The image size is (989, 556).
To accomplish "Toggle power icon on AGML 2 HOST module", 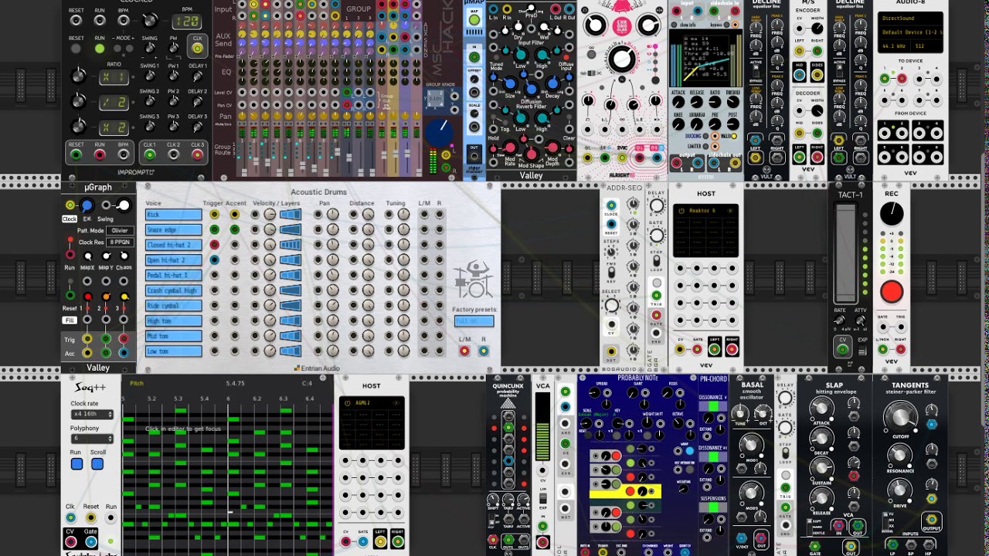I will [346, 403].
